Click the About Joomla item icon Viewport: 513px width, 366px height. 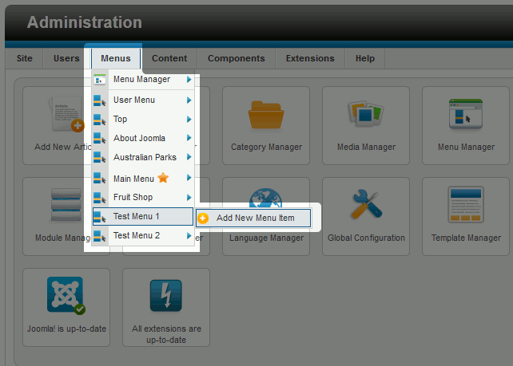click(x=99, y=139)
